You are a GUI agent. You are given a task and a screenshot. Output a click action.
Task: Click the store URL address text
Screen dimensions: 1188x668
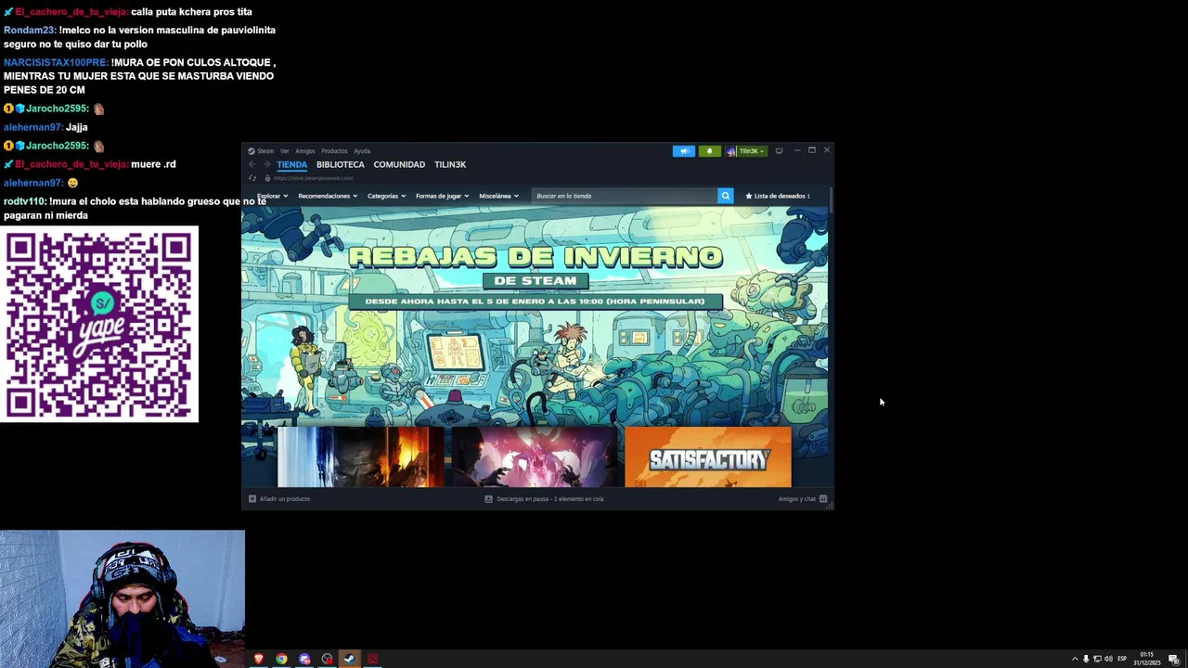click(313, 178)
